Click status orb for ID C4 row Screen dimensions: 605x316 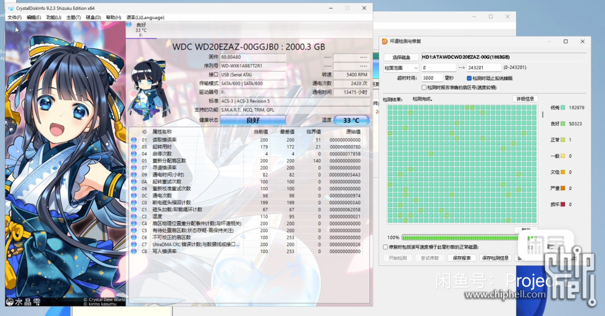pos(134,223)
